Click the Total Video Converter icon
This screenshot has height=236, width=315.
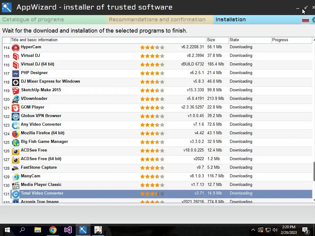coord(15,194)
